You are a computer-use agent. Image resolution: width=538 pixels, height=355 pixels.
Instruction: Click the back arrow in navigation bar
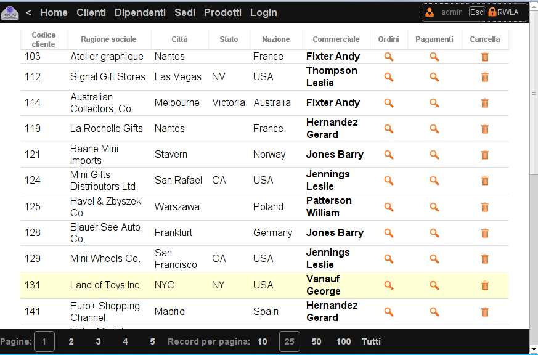coord(28,12)
